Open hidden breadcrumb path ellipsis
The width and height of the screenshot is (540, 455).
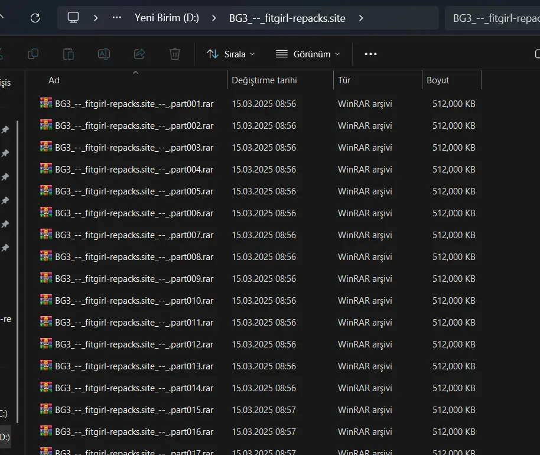(117, 18)
